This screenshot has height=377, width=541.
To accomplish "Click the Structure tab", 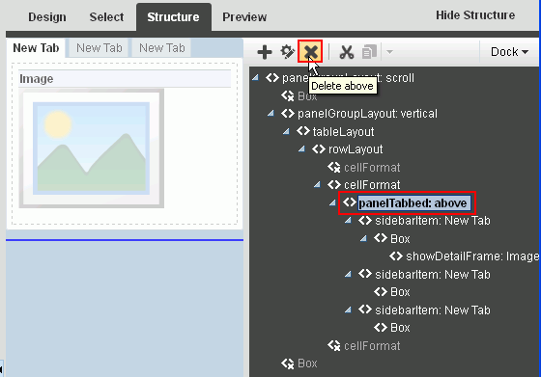I will pos(173,16).
